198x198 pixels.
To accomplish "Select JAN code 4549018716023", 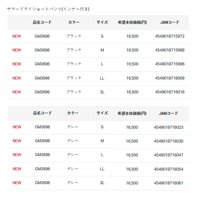I will pyautogui.click(x=168, y=127).
